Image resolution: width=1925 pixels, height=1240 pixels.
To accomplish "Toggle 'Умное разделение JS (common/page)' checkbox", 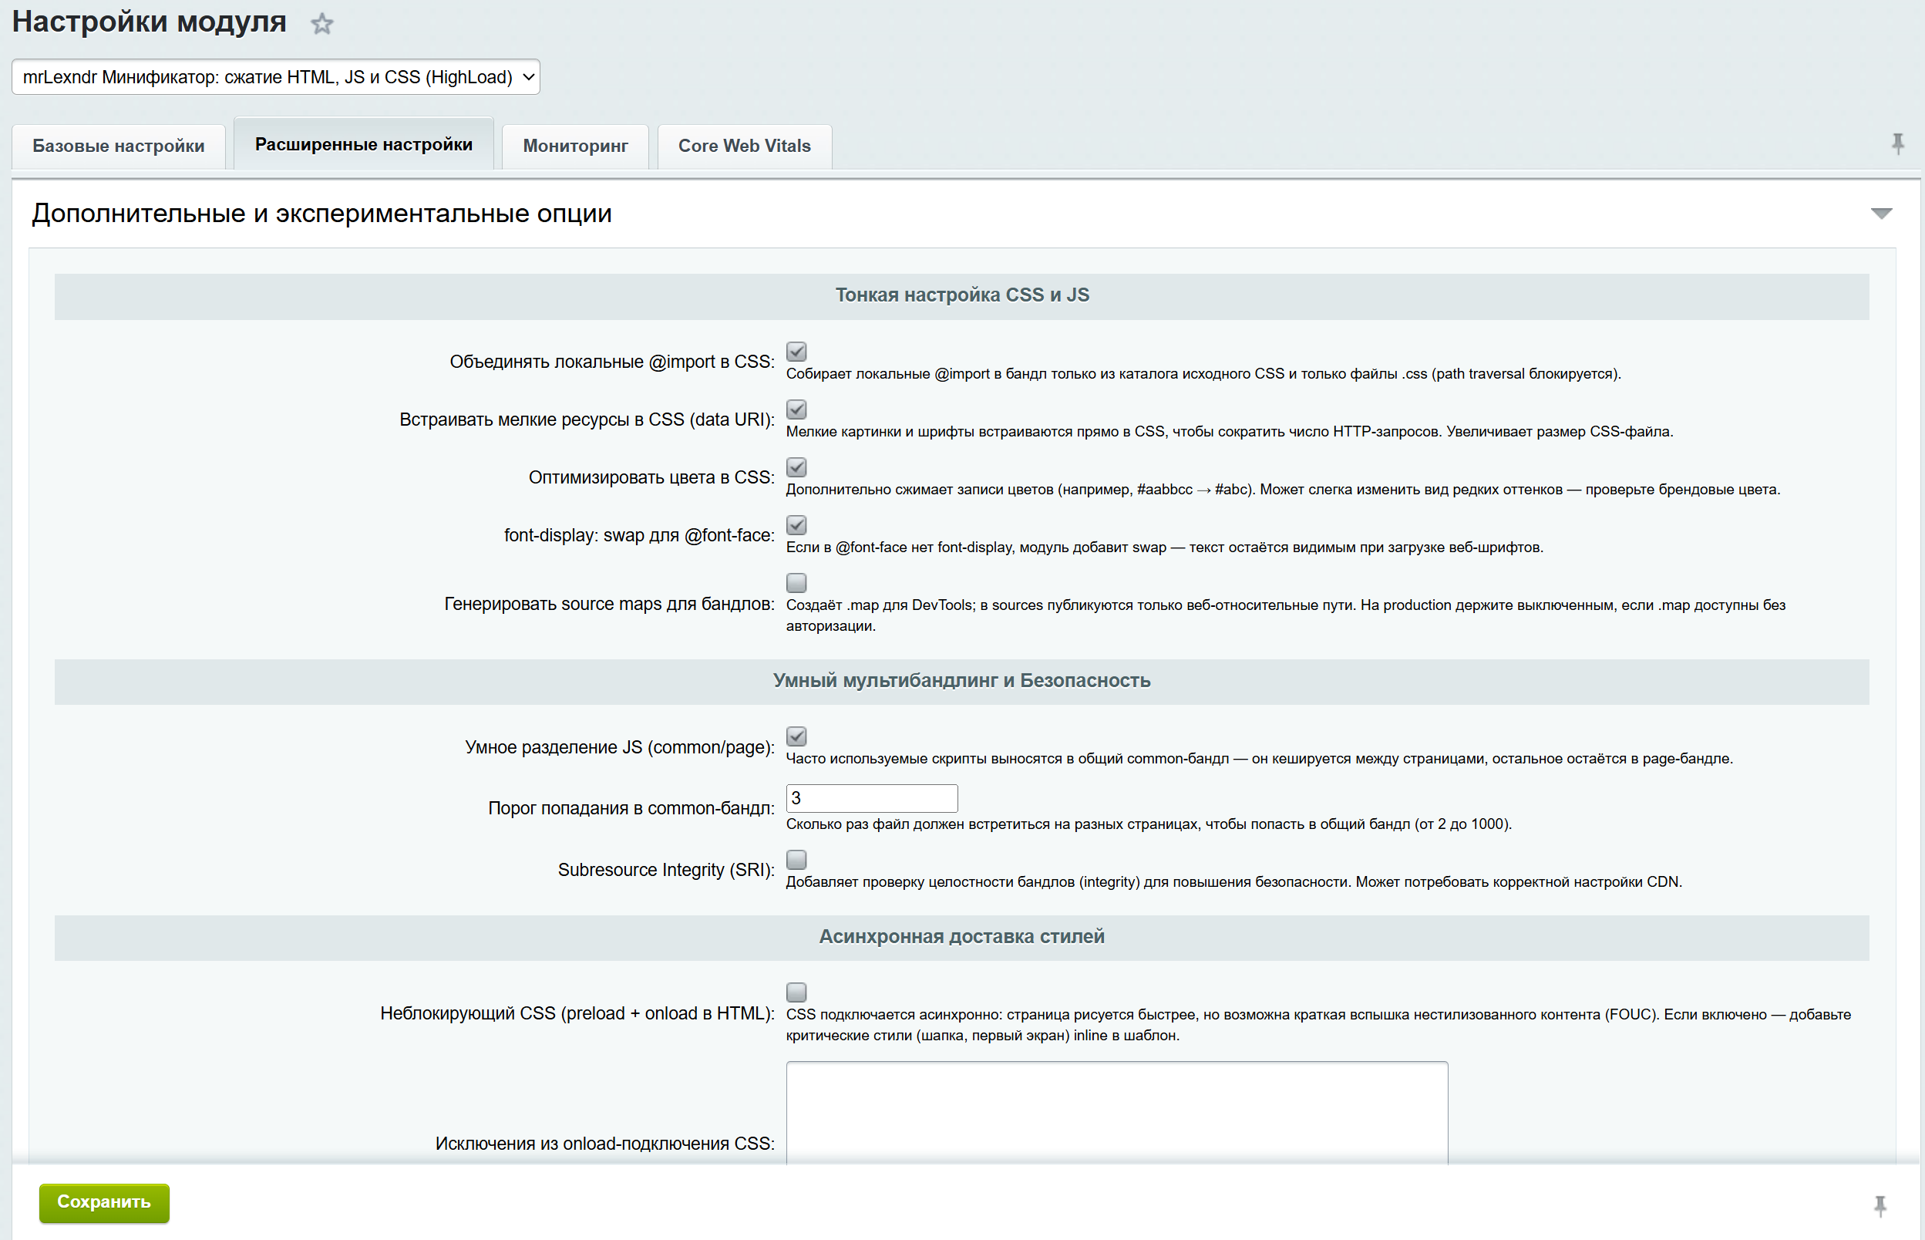I will tap(796, 736).
